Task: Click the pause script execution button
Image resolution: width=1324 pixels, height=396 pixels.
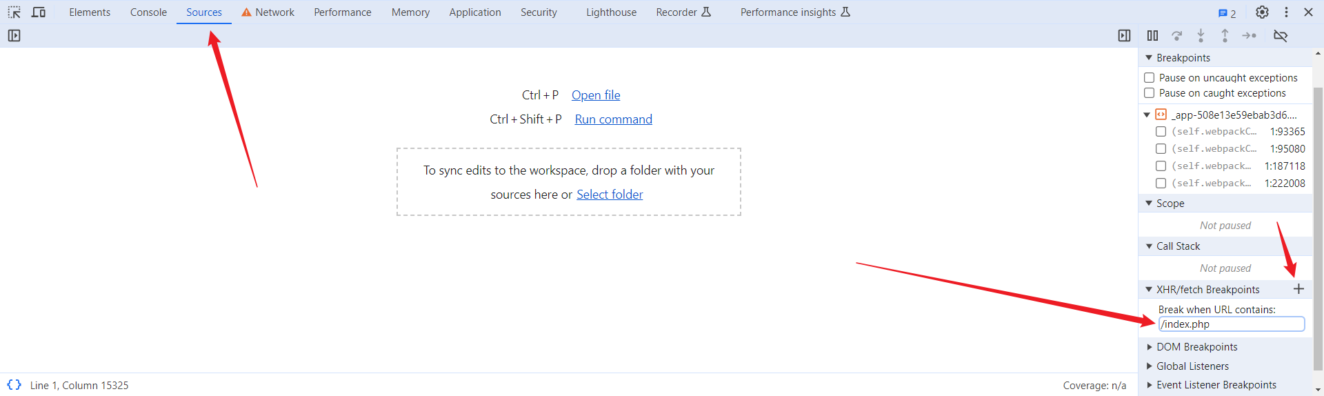Action: 1152,36
